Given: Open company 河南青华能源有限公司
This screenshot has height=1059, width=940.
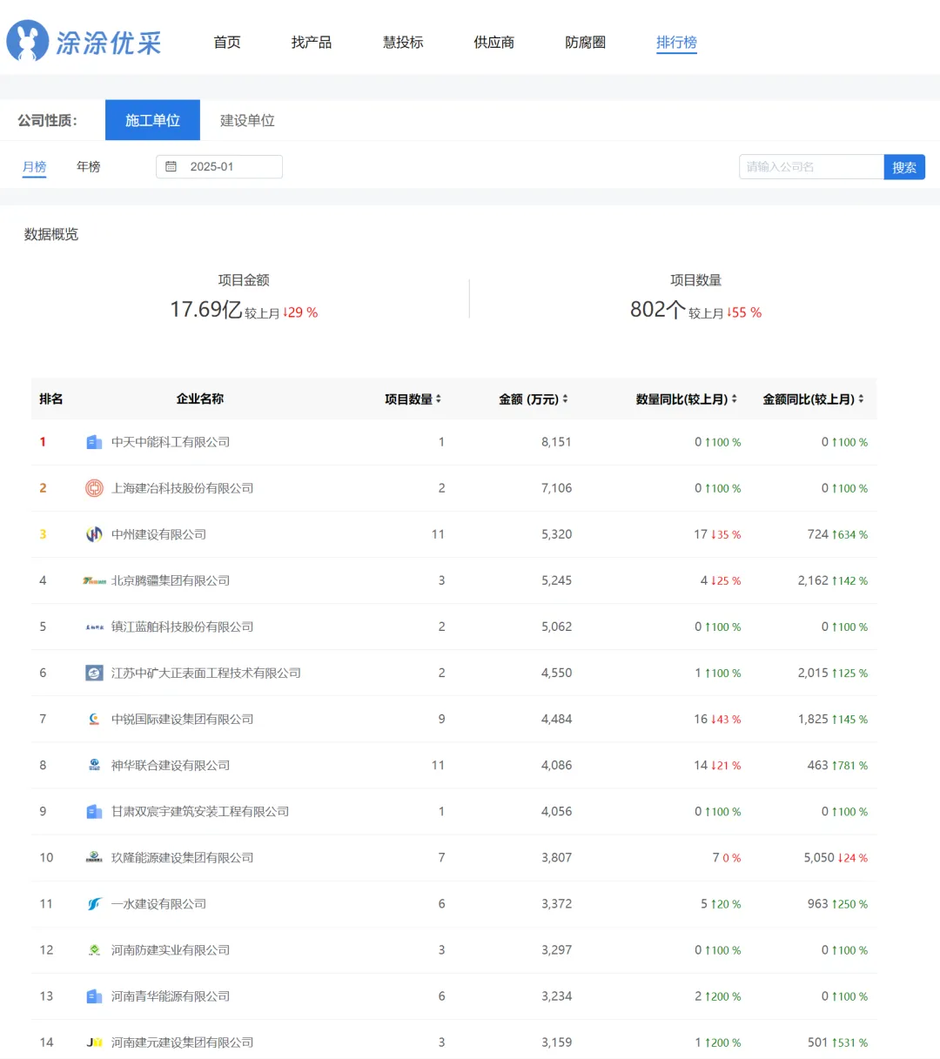Looking at the screenshot, I should [x=171, y=995].
